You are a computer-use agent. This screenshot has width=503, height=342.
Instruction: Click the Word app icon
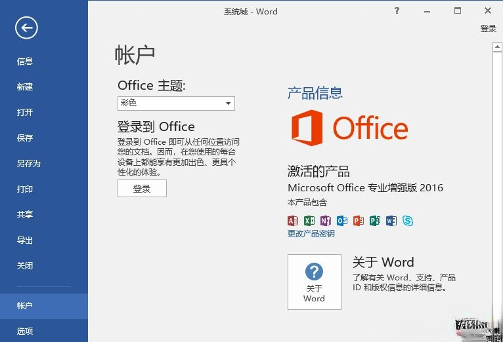(x=391, y=221)
